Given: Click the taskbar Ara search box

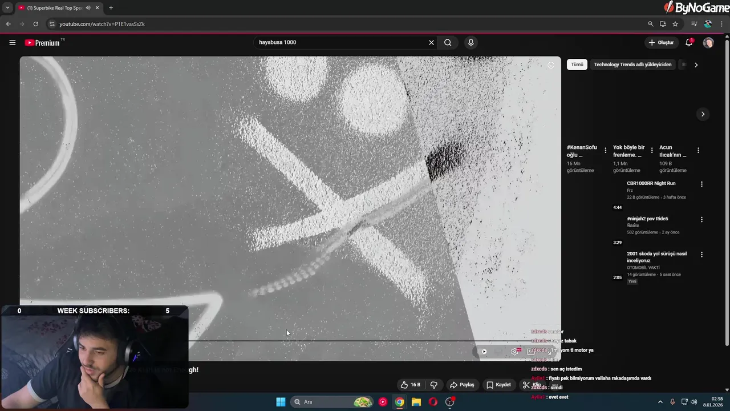Looking at the screenshot, I should pyautogui.click(x=333, y=402).
